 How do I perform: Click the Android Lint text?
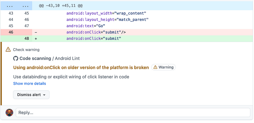point(67,58)
